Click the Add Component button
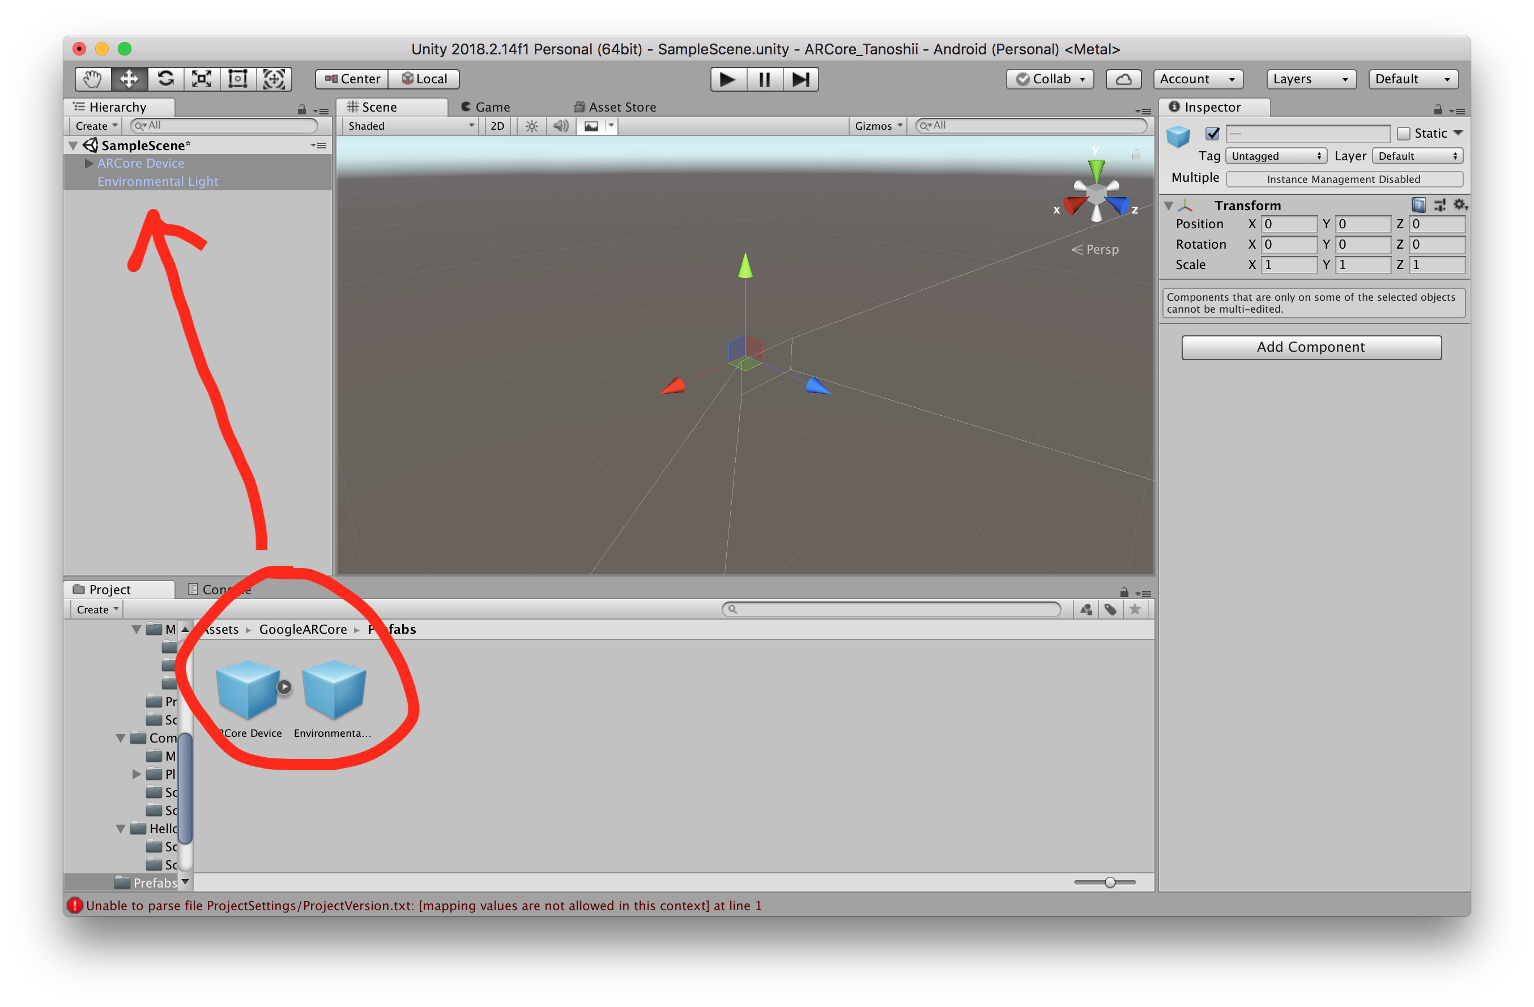 point(1311,347)
